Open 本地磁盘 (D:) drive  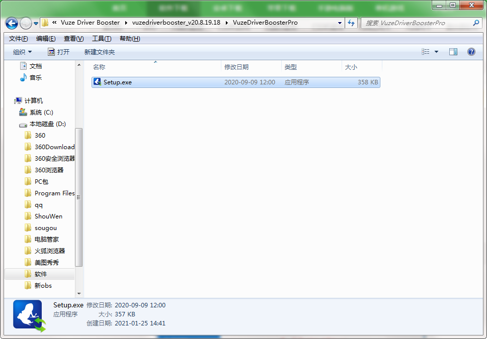coord(47,124)
